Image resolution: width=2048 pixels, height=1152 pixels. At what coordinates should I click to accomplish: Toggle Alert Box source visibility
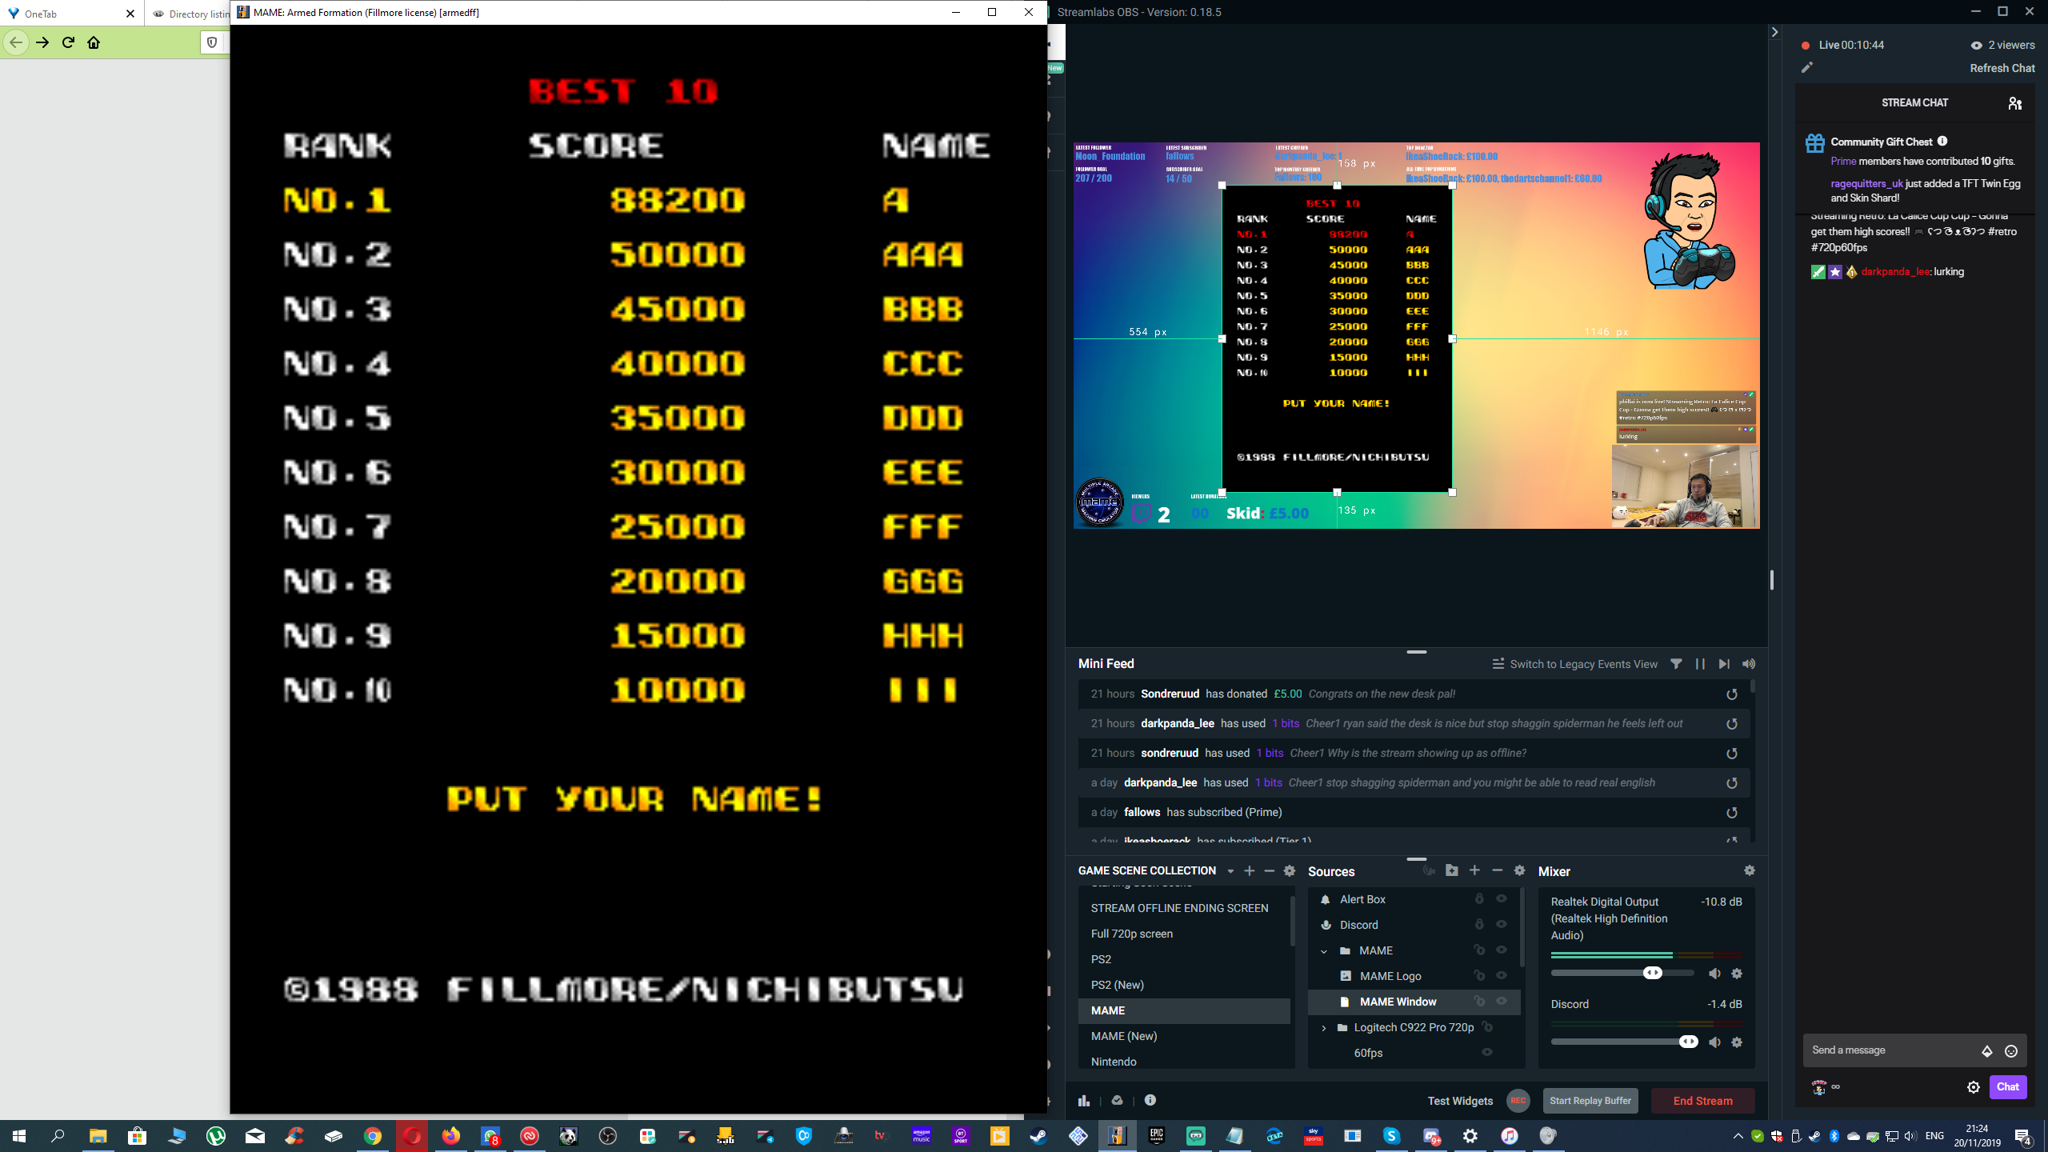click(1502, 899)
